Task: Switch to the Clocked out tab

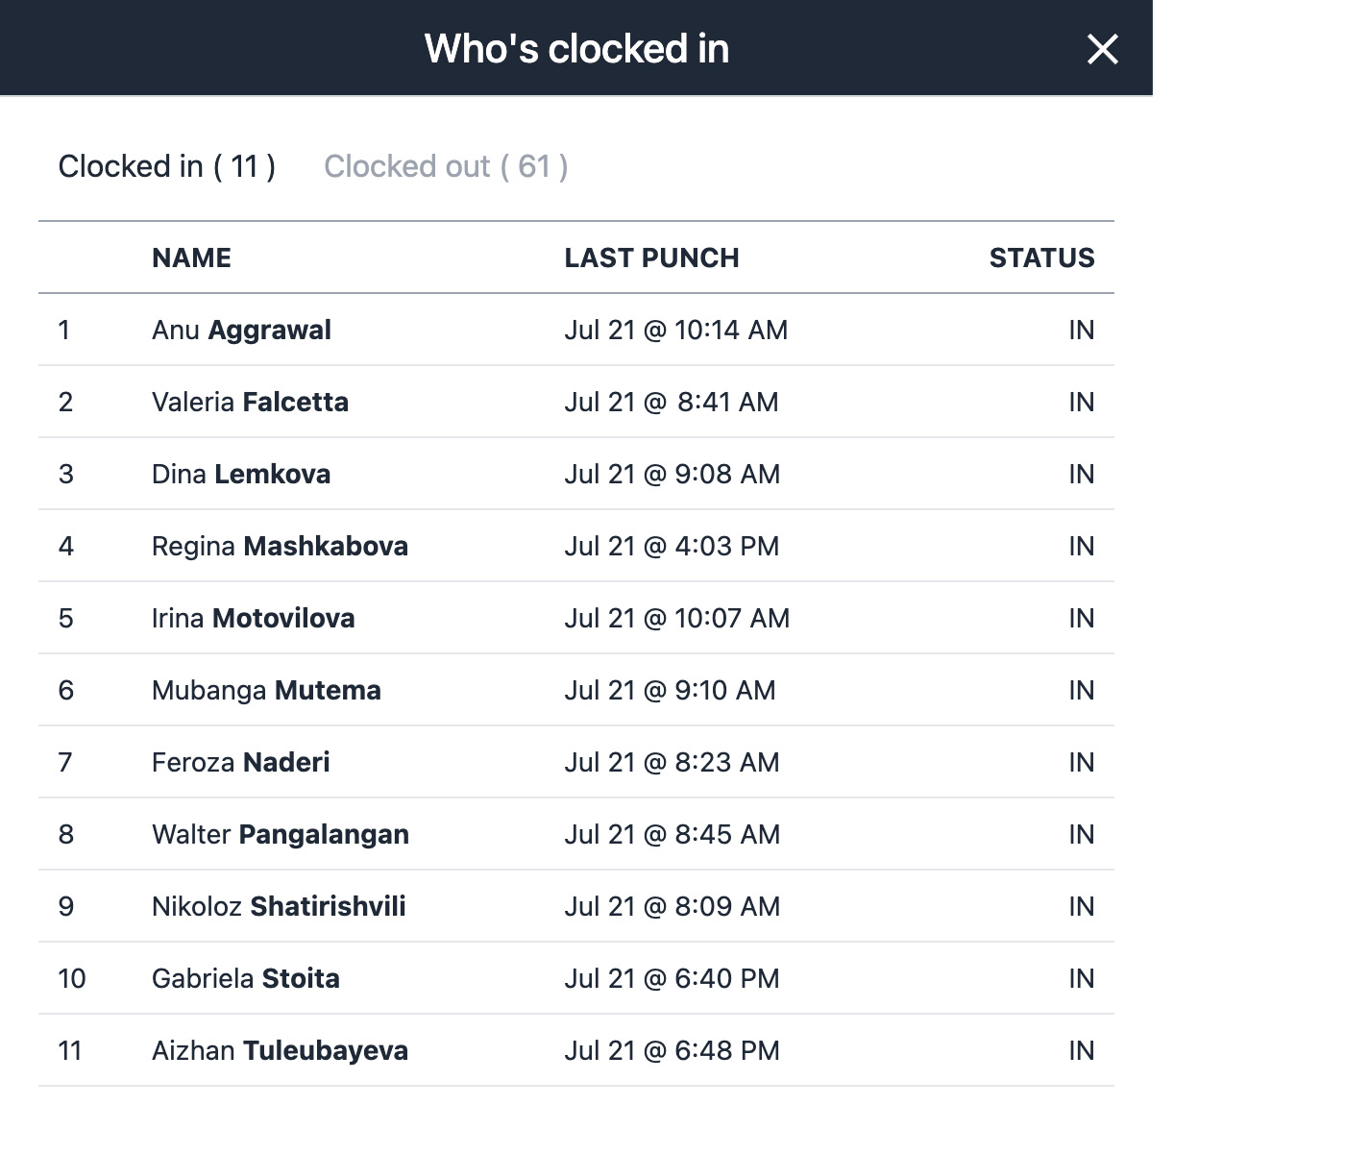Action: tap(446, 166)
